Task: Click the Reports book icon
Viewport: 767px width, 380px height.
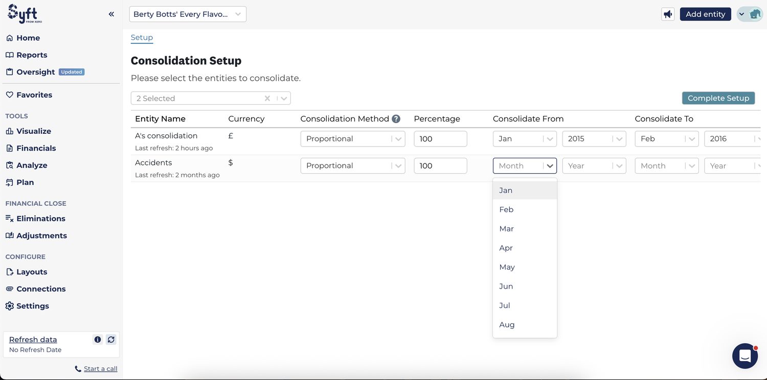Action: coord(9,55)
